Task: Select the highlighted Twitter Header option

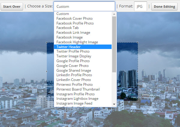Action: [x=83, y=47]
